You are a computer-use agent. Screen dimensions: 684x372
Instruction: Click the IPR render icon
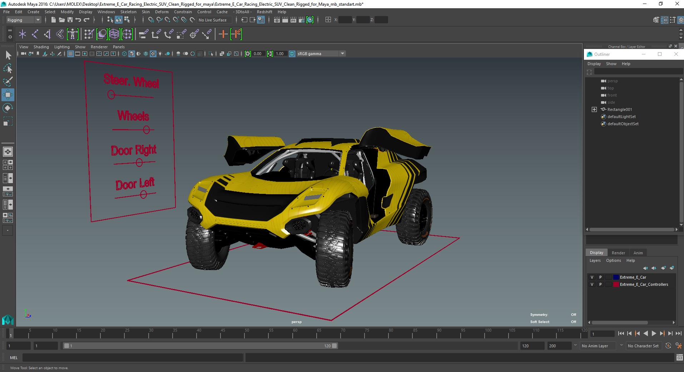293,20
